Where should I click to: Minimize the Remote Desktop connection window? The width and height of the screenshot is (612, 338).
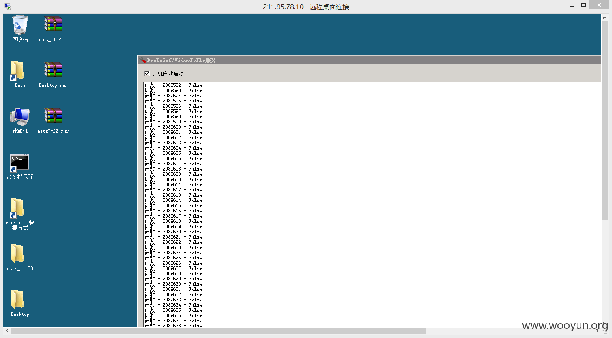[x=572, y=5]
